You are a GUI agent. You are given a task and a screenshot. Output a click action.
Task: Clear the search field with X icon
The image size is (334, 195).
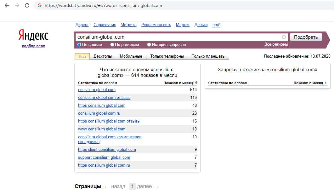click(x=284, y=37)
